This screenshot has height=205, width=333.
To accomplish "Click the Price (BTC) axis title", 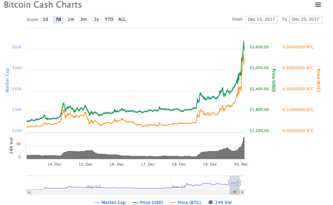I will pos(318,80).
